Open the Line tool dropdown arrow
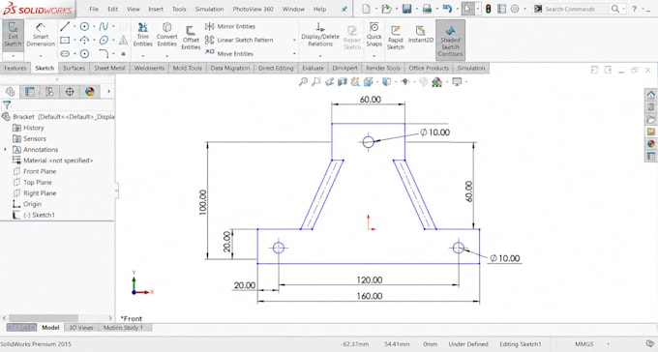Viewport: 658px width, 352px height. click(x=75, y=27)
